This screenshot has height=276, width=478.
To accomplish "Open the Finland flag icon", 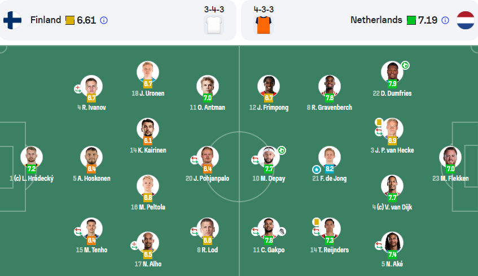I will [x=12, y=20].
